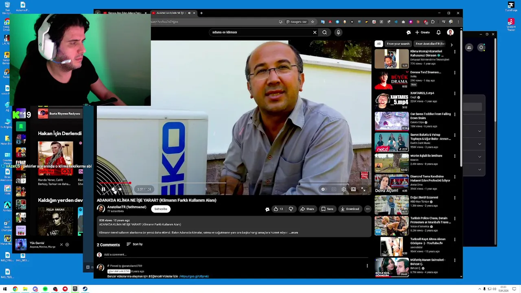Image resolution: width=521 pixels, height=293 pixels.
Task: Open Spotify from the taskbar
Action: pyautogui.click(x=45, y=289)
